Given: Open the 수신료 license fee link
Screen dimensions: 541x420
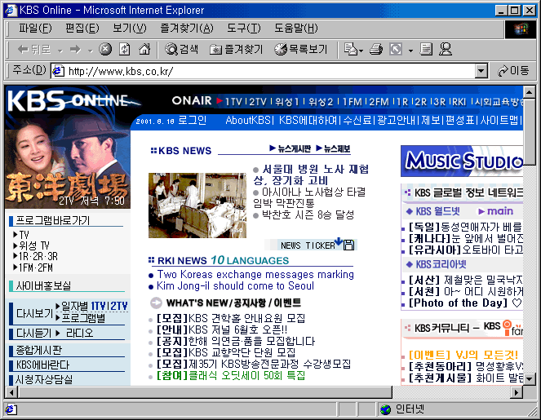Looking at the screenshot, I should [357, 121].
